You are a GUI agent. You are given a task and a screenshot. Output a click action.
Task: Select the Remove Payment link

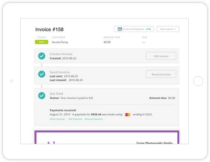click(x=94, y=119)
